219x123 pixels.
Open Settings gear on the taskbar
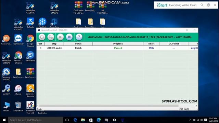click(x=114, y=120)
